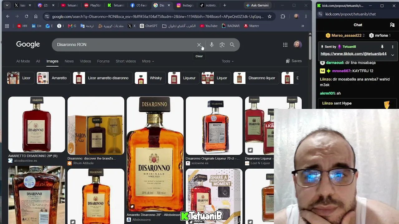Open AMARETTO DISARONNO 28° (R) image result

coord(36,124)
